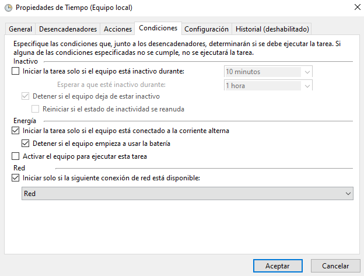Viewport: 364px width, 276px height.
Task: Toggle stop if computer switches to battery
Action: 25,144
